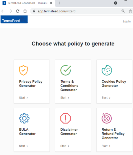Select the TermsFeed Generators browser tab
This screenshot has height=155, width=133.
[27, 3]
